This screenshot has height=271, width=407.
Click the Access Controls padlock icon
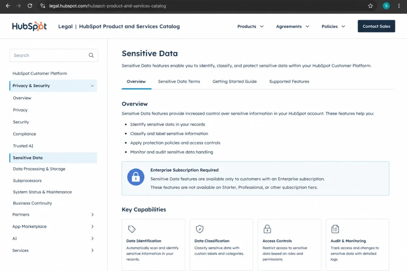tap(267, 229)
